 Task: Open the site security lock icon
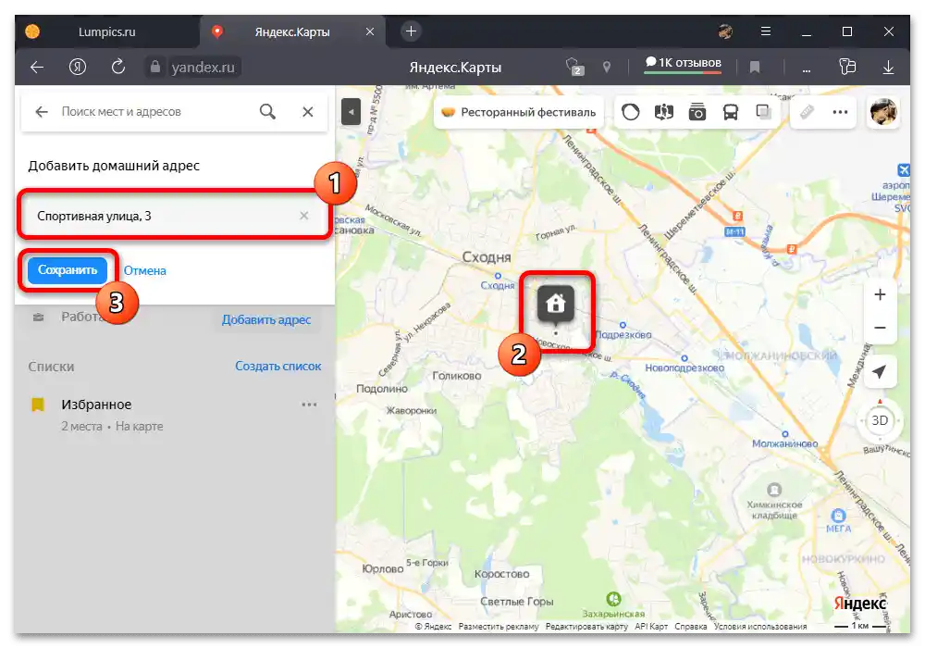(155, 67)
